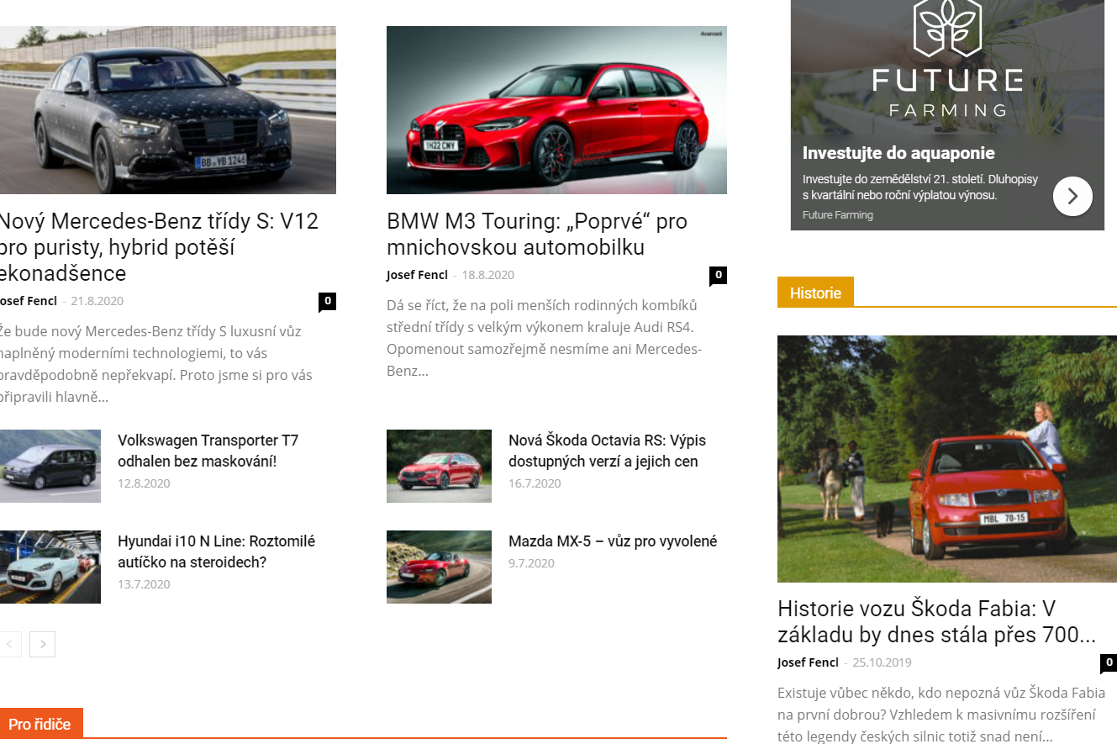Click the next page arrow button

click(42, 644)
